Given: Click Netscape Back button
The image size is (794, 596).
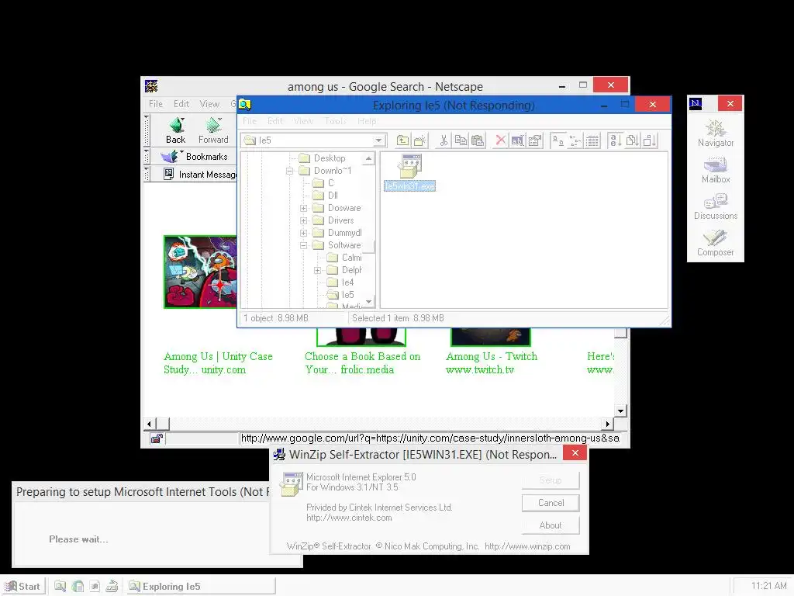Looking at the screenshot, I should click(176, 130).
